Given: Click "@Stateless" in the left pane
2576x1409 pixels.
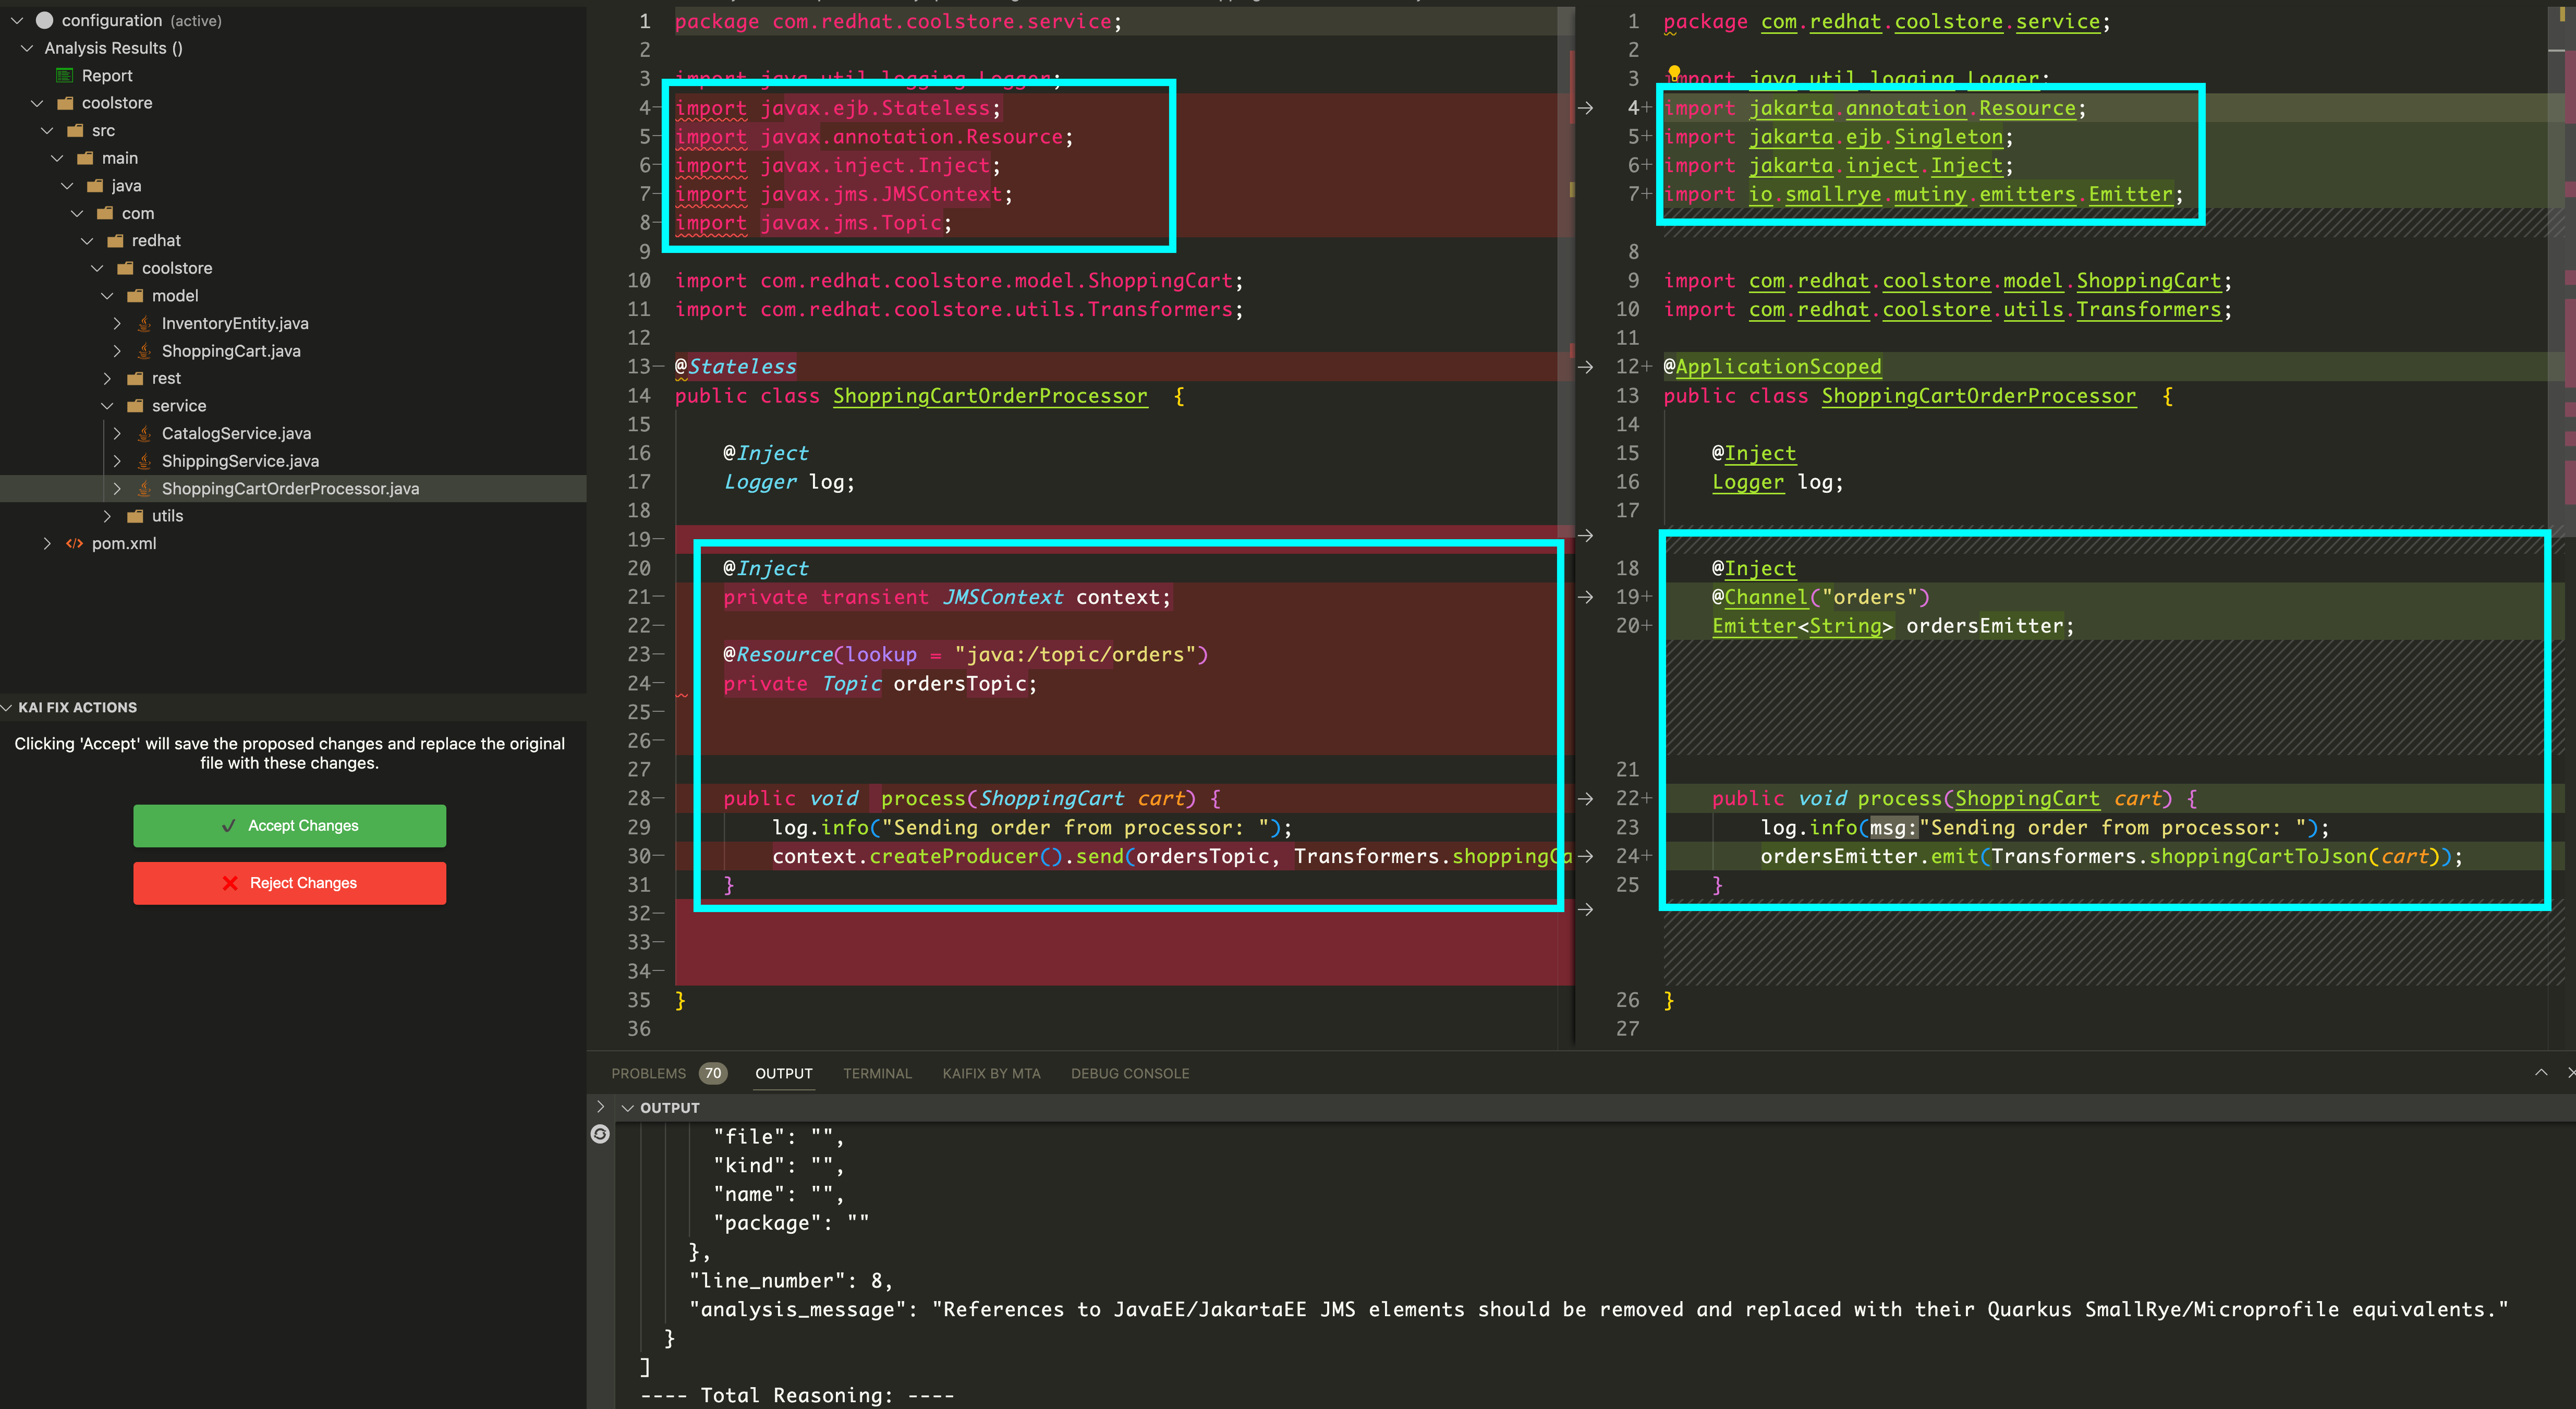Looking at the screenshot, I should tap(736, 367).
